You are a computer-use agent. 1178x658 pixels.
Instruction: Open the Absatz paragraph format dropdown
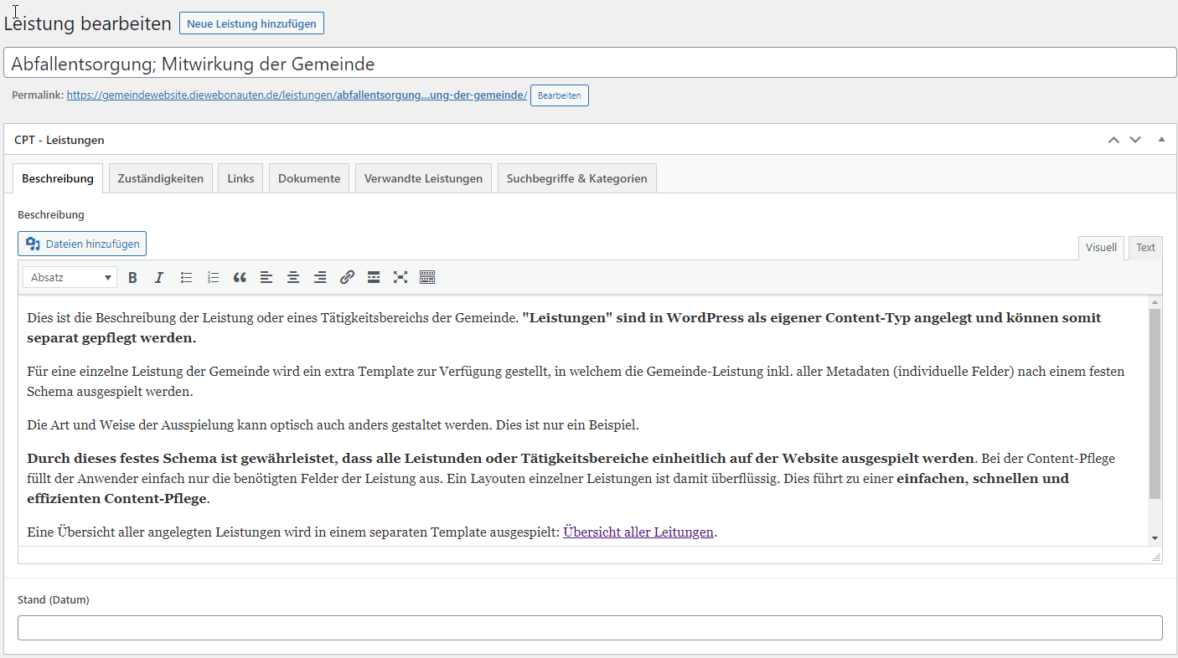click(70, 278)
